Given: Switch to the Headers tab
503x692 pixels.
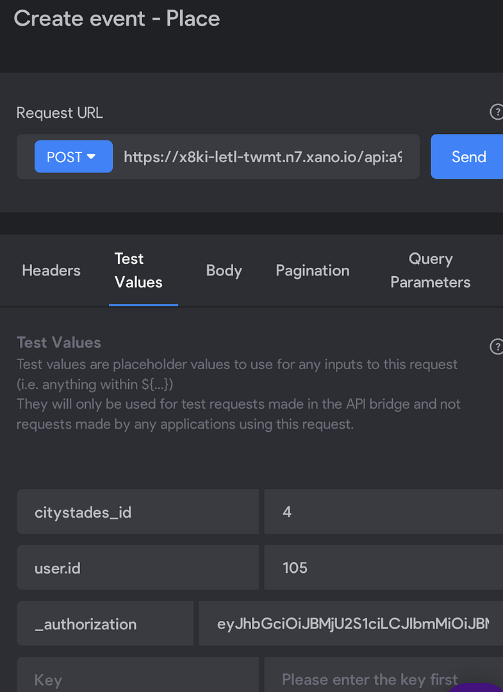Looking at the screenshot, I should pos(51,270).
